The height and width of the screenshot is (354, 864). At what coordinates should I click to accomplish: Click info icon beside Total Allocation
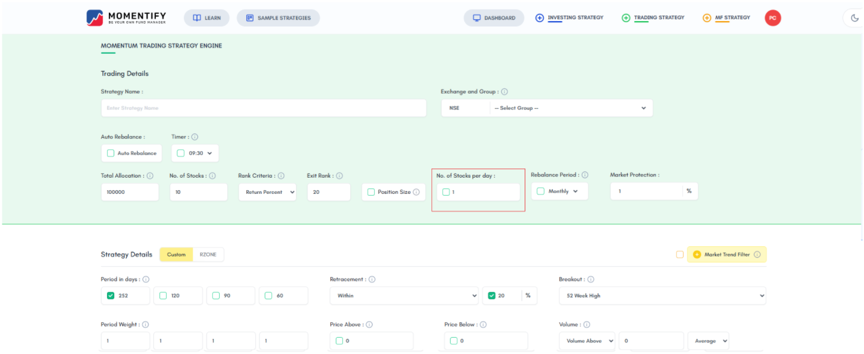150,176
